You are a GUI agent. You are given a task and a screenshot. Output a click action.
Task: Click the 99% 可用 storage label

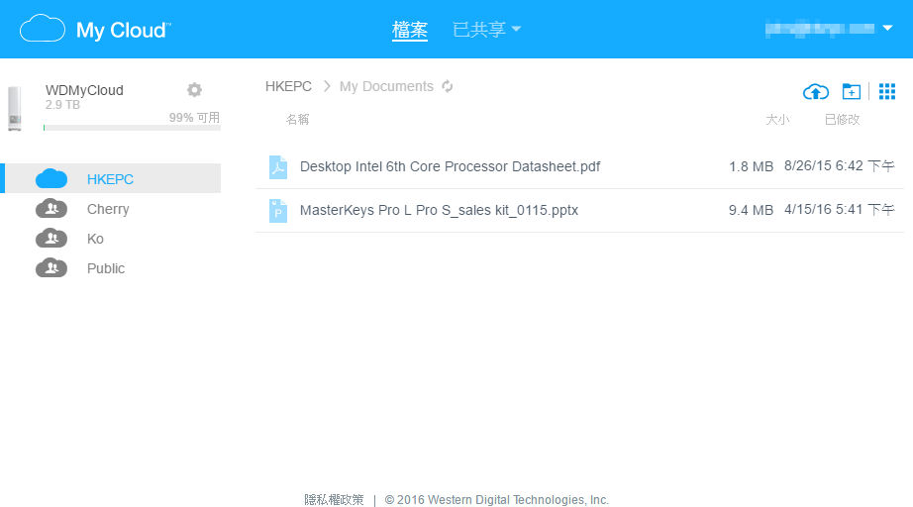[x=194, y=117]
